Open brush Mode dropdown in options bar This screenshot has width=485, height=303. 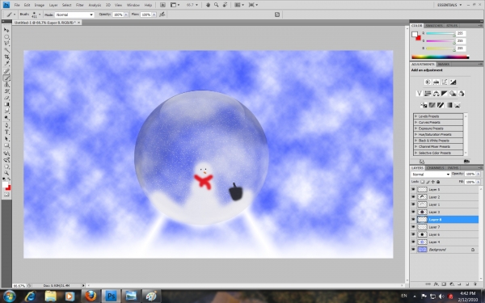pos(74,15)
